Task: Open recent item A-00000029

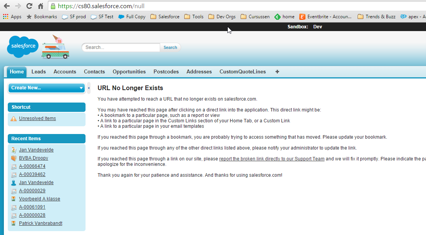Action: [32, 190]
